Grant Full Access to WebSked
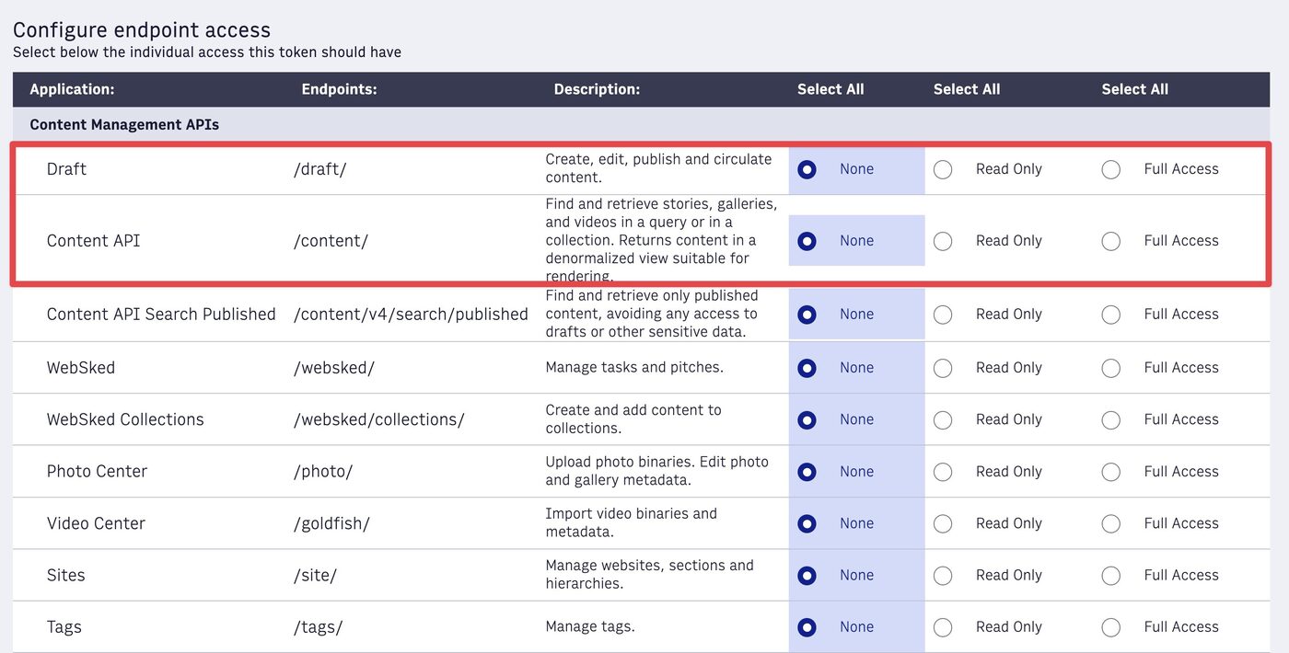Image resolution: width=1289 pixels, height=653 pixels. (1111, 368)
